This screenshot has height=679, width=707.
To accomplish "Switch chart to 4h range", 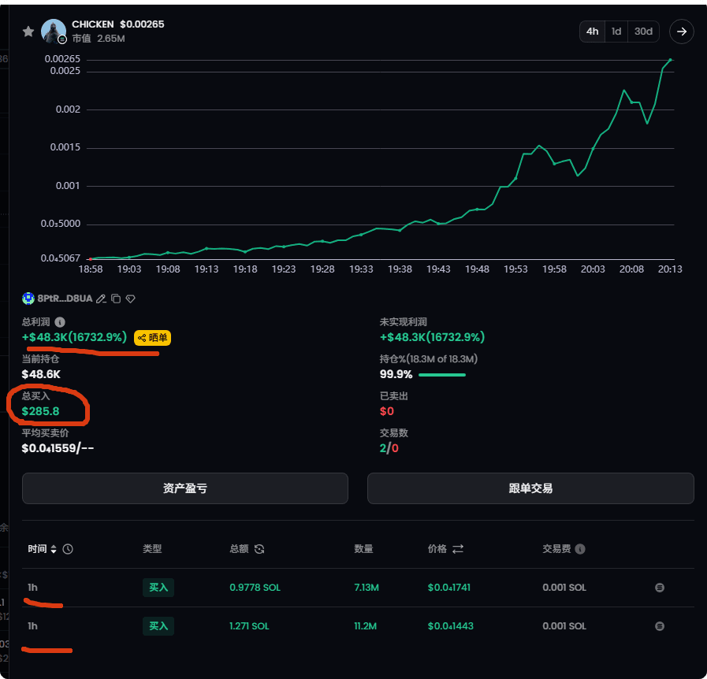I will pyautogui.click(x=592, y=32).
